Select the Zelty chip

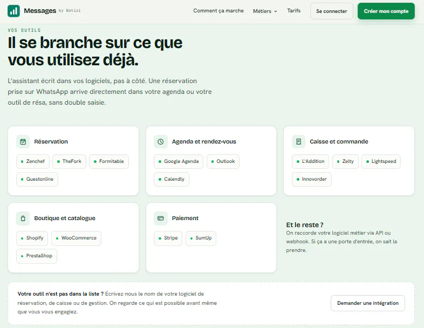[345, 161]
